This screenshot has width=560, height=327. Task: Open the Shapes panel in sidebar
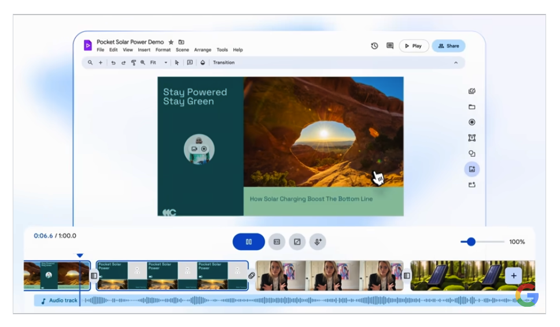(x=471, y=154)
